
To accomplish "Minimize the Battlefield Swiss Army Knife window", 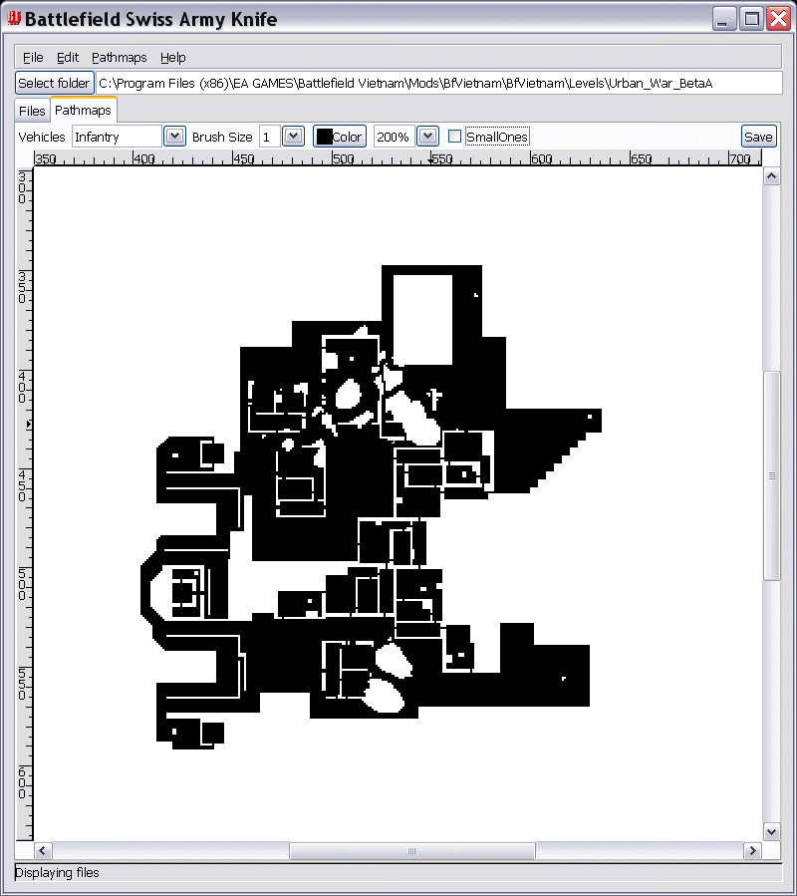I will (724, 19).
